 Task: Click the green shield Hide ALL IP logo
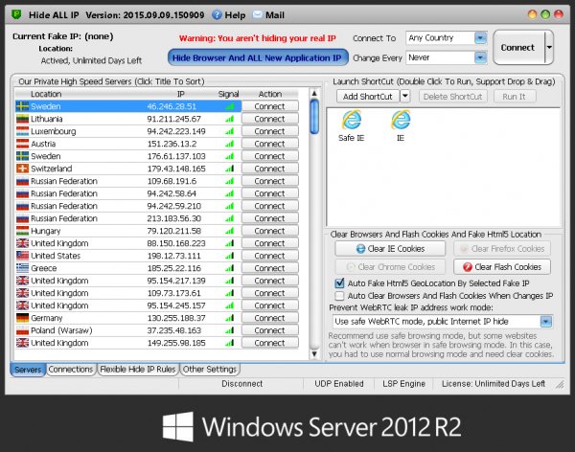16,14
